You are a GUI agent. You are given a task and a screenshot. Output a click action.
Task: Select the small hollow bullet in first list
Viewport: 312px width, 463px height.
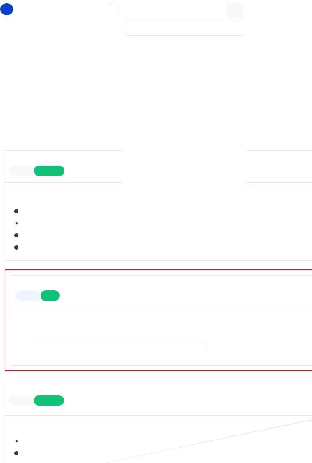(x=17, y=223)
